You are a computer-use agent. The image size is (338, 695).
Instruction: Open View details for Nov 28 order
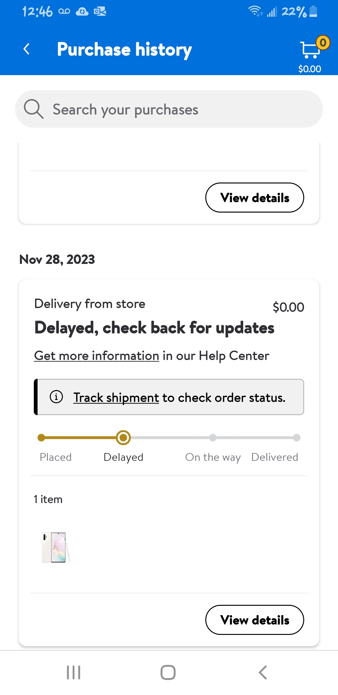point(254,620)
